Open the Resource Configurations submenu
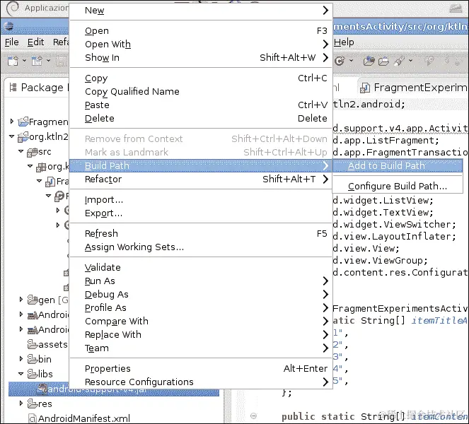Image resolution: width=469 pixels, height=424 pixels. coord(201,382)
